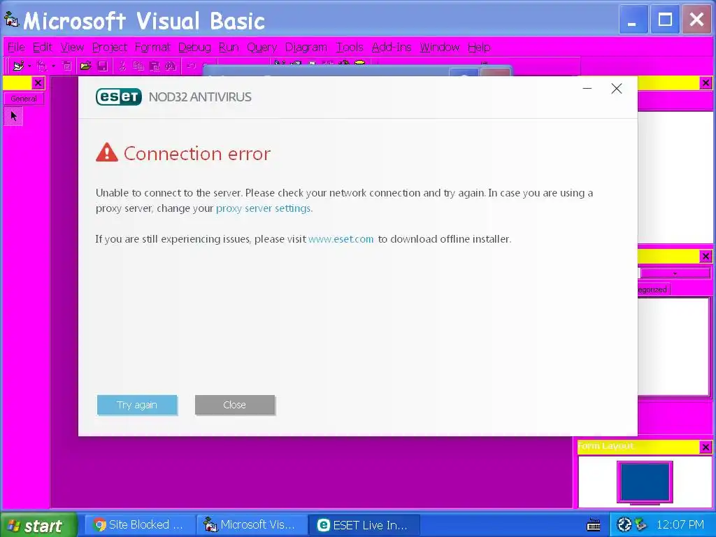The width and height of the screenshot is (716, 537).
Task: Click the Connection error heading text
Action: pos(197,153)
